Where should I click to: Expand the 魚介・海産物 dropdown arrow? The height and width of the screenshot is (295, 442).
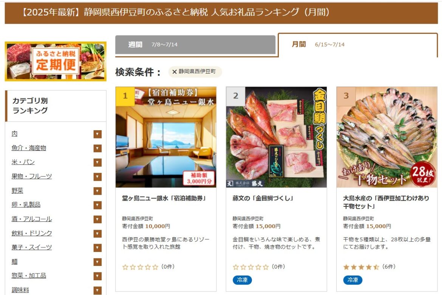[x=97, y=148]
